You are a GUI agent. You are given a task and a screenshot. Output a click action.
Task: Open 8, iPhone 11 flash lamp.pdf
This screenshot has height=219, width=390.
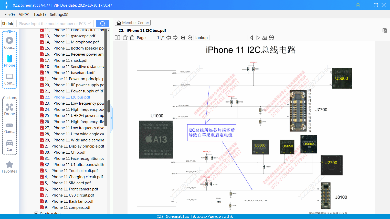(67, 201)
